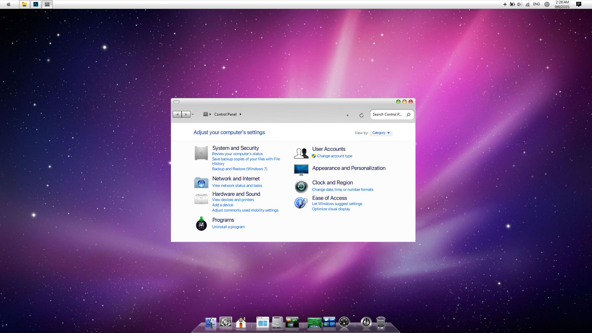Expand the View by Category dropdown

coord(381,133)
